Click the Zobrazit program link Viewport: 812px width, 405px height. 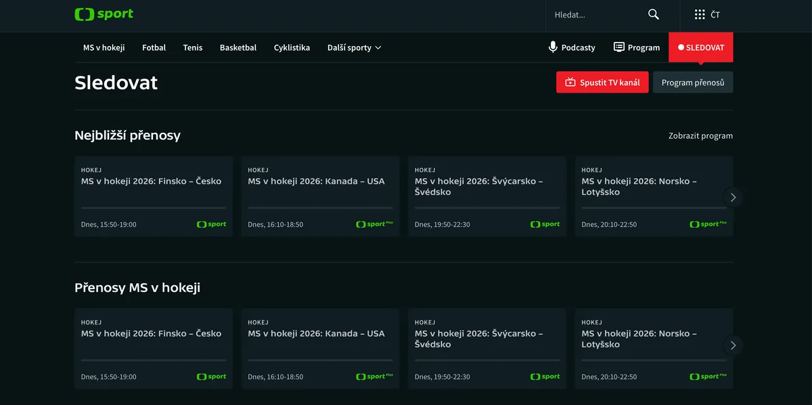700,135
